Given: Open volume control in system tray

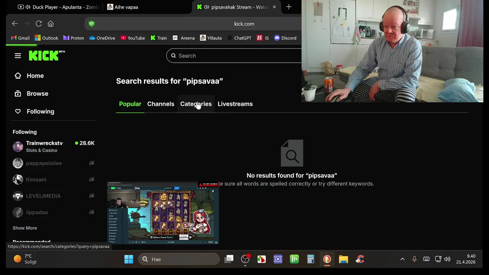Looking at the screenshot, I should 447,259.
